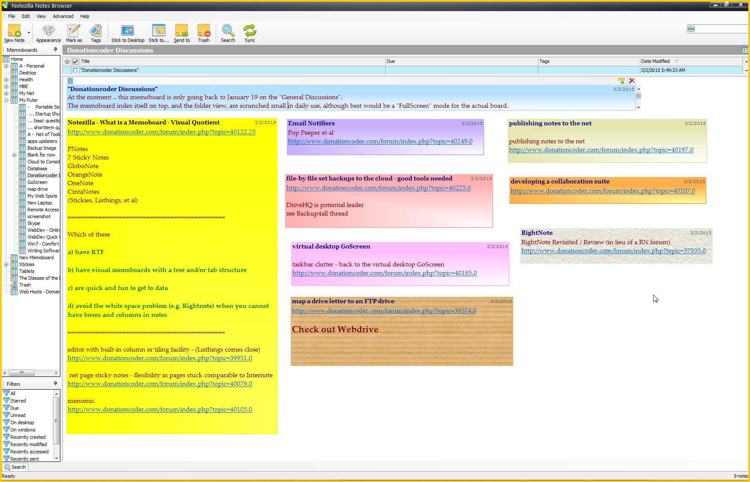Pin the Filters panel

pyautogui.click(x=55, y=383)
